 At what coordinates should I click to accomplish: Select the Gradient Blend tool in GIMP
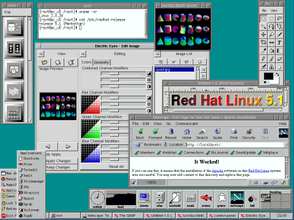click(280, 51)
